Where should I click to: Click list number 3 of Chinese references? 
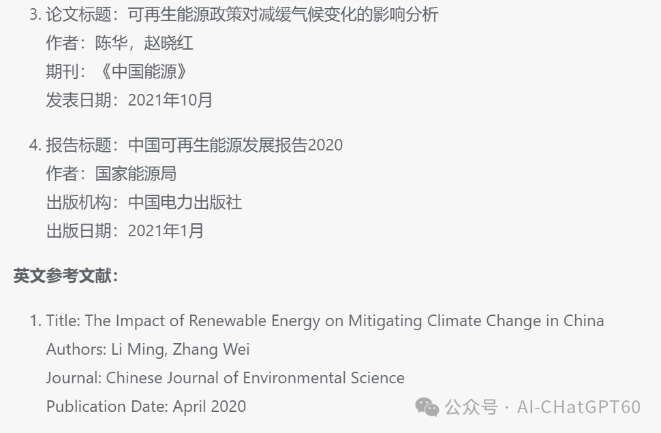(x=35, y=15)
